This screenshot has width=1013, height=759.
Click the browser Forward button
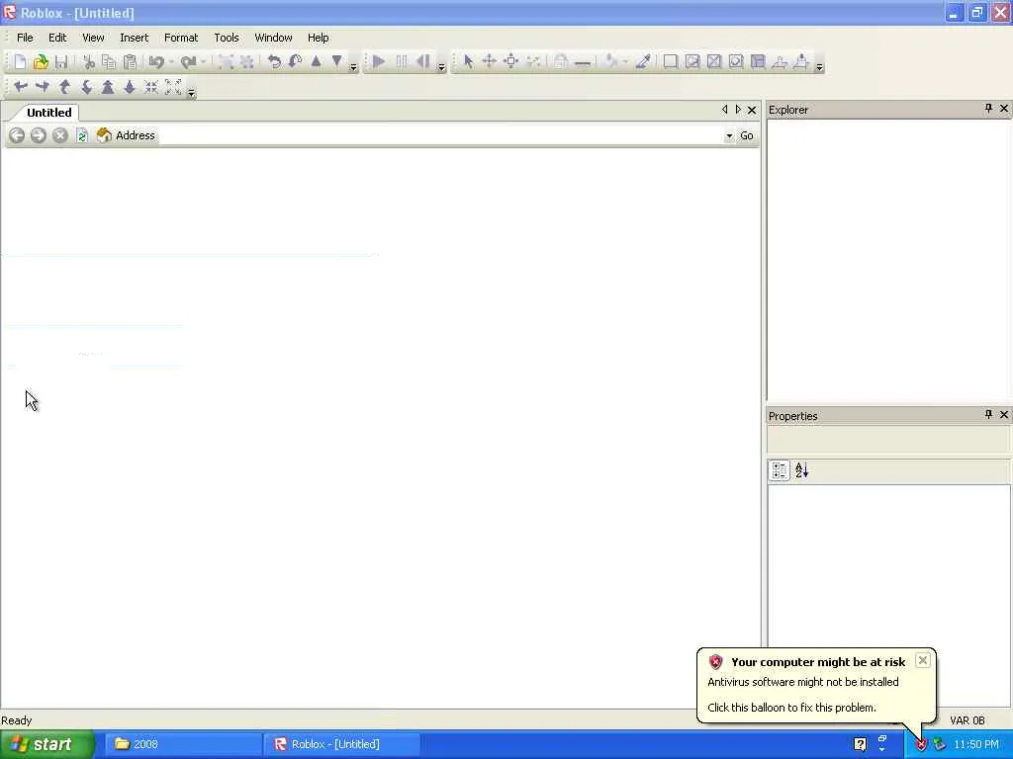pyautogui.click(x=39, y=135)
